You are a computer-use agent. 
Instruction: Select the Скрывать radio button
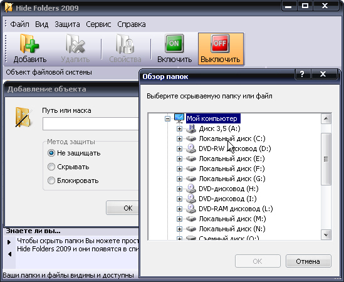pos(51,167)
